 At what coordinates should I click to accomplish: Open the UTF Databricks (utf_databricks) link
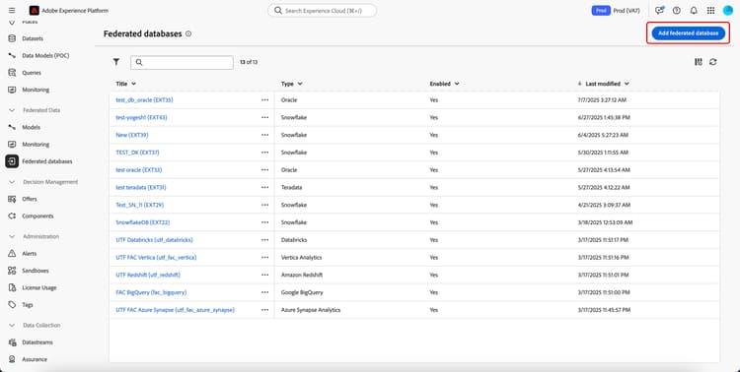pos(154,240)
